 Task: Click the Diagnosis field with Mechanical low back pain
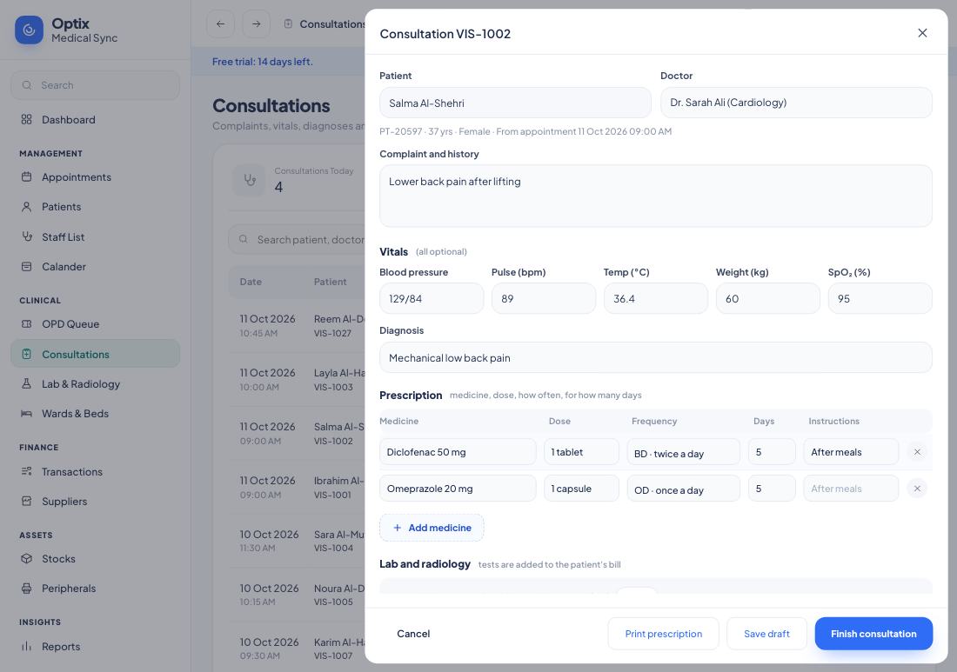655,357
